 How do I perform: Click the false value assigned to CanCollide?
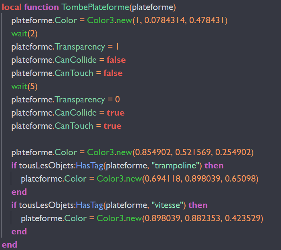click(116, 60)
